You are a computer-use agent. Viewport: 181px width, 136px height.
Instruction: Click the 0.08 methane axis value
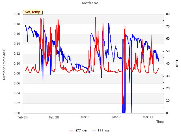[17, 74]
